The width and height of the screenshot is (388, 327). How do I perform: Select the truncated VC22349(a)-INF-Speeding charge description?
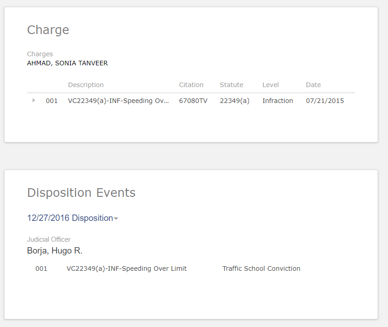click(118, 101)
